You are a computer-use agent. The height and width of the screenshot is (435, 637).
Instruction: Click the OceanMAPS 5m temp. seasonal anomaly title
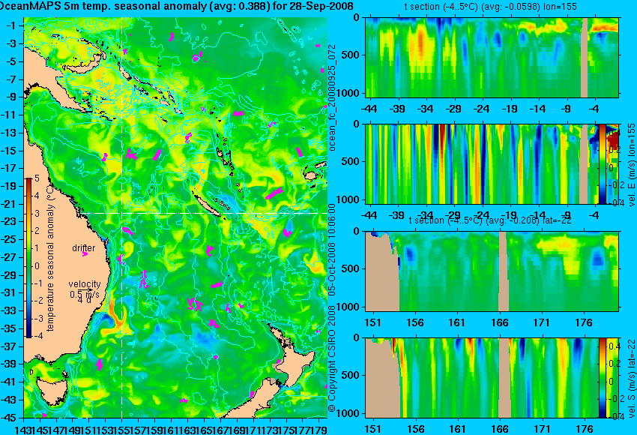[x=177, y=6]
